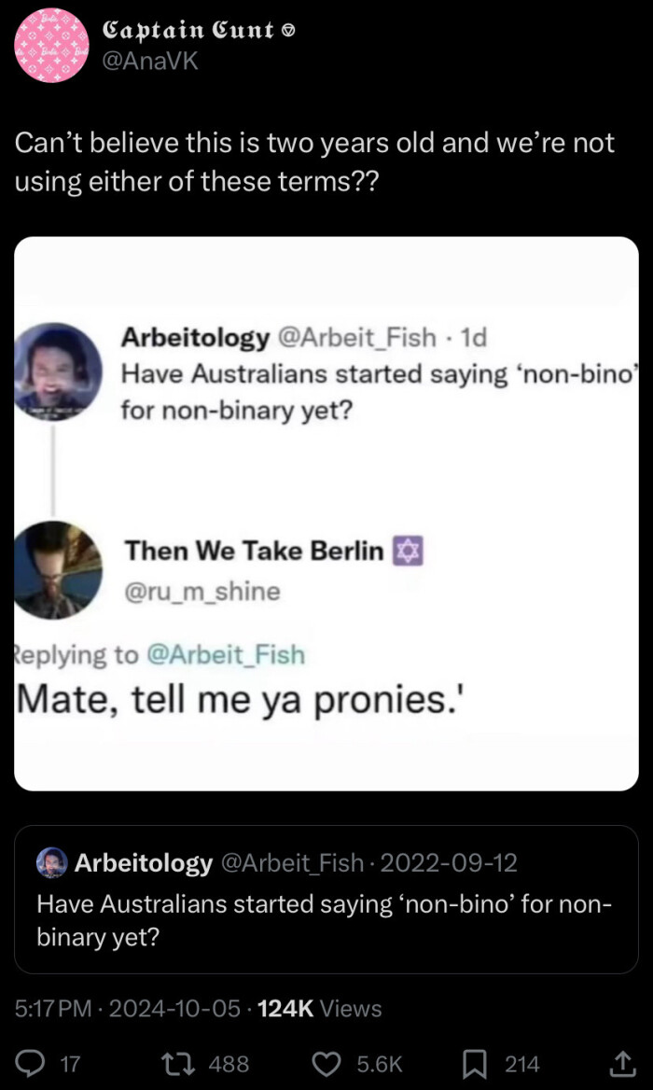This screenshot has width=653, height=1090.
Task: Open the pink profile avatar
Action: (50, 45)
